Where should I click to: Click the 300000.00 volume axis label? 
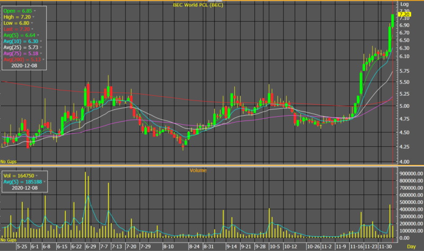411,217
